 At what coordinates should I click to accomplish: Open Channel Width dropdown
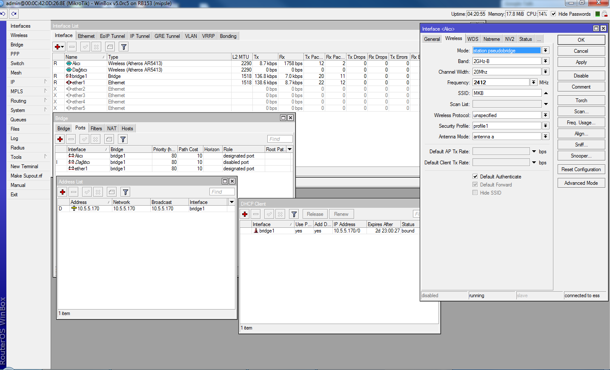(x=546, y=72)
